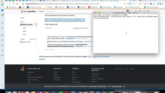Select Home in left navigation
165x93 pixels.
(22, 18)
